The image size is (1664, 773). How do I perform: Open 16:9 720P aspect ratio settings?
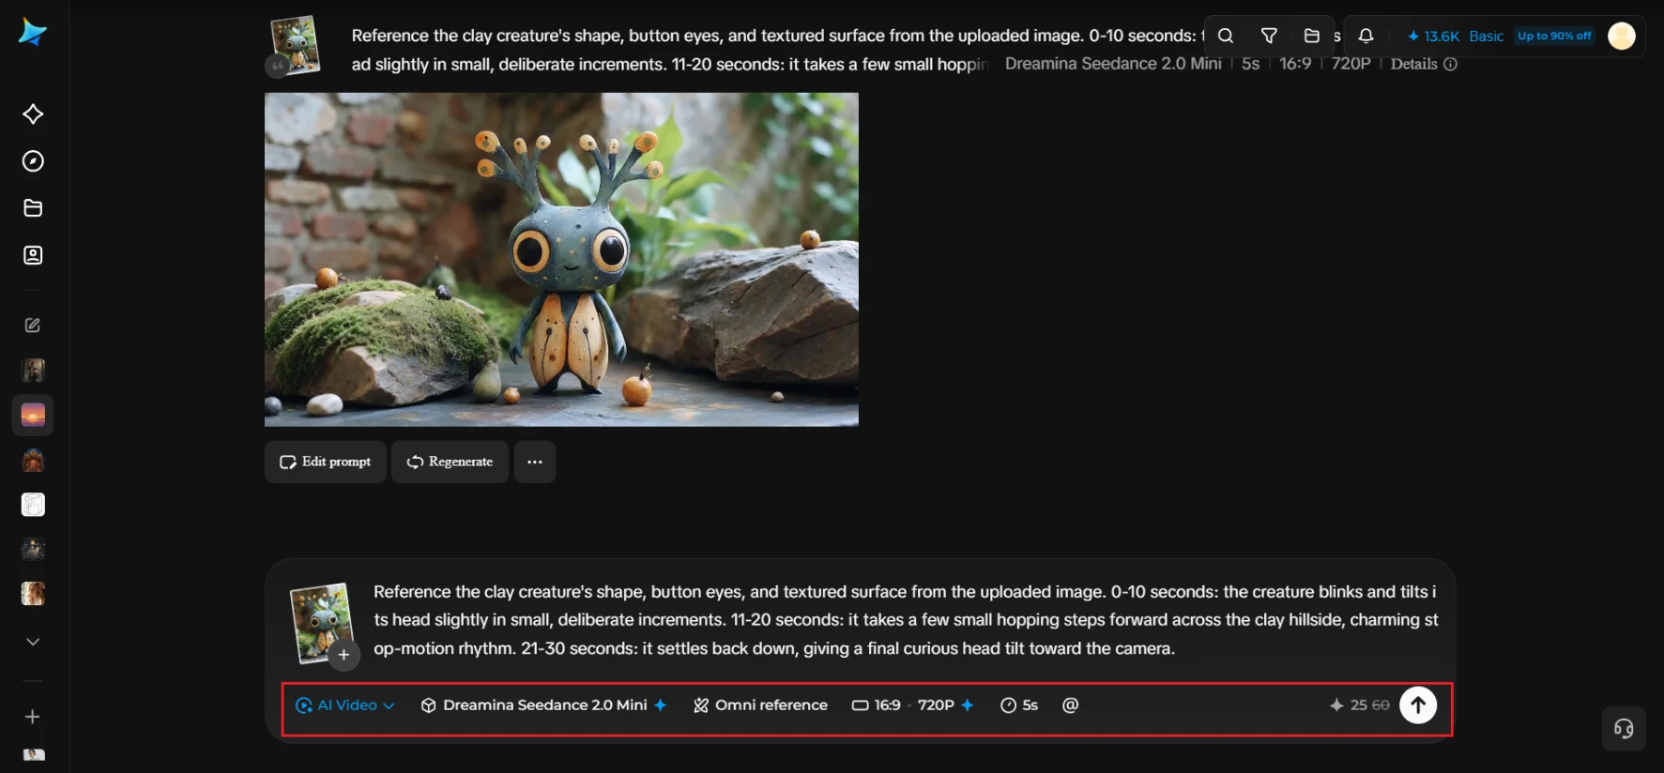(912, 705)
